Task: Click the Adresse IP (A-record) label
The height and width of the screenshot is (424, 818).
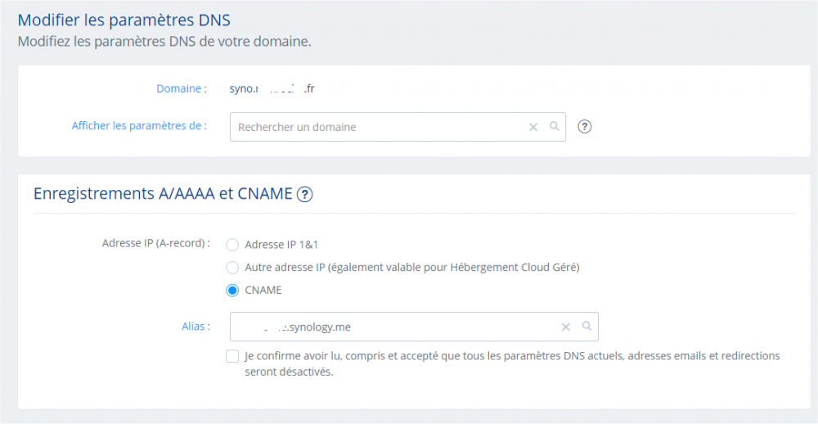Action: (156, 243)
